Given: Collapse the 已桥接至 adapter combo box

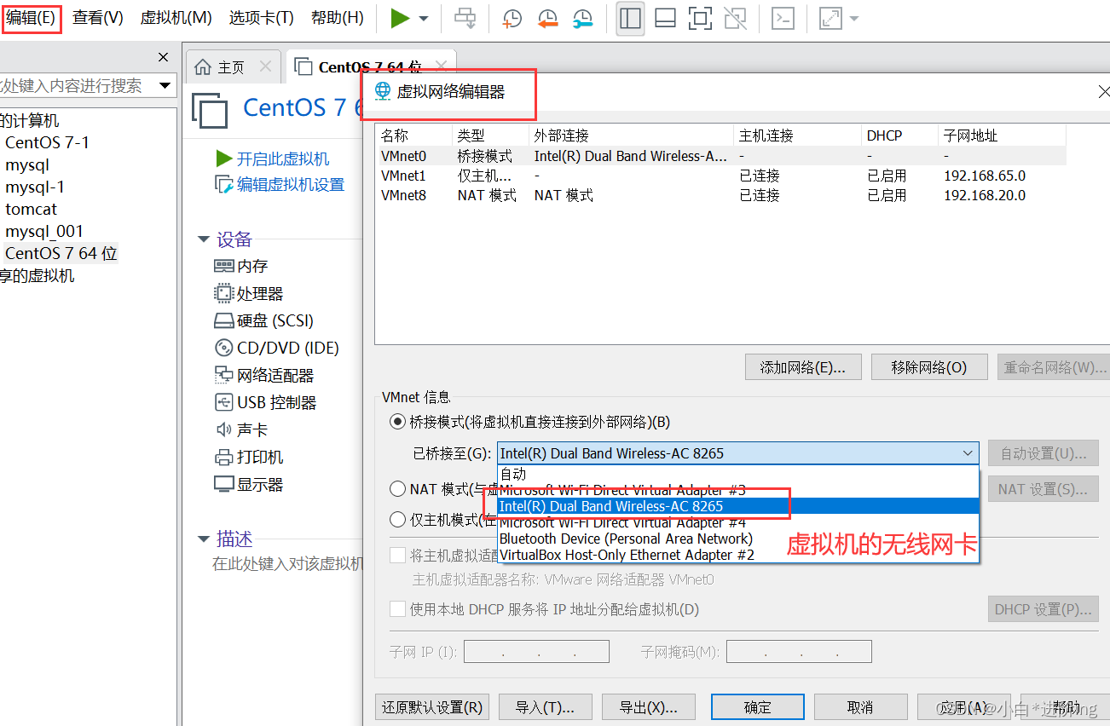Looking at the screenshot, I should [968, 453].
